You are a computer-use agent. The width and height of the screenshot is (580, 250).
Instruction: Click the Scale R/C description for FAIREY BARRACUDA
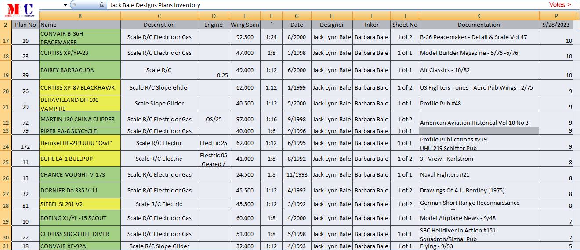(x=159, y=70)
